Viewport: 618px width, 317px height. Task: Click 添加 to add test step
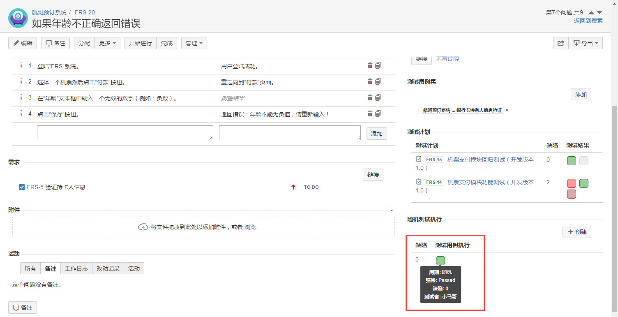click(377, 134)
